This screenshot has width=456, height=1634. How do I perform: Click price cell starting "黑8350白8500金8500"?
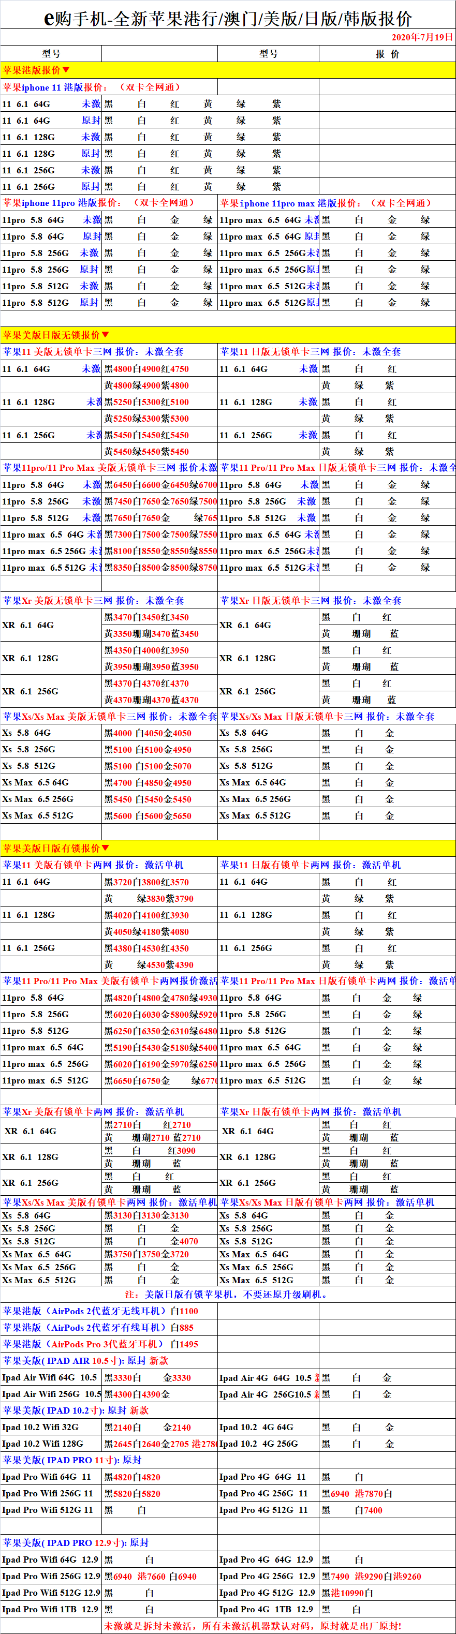pyautogui.click(x=160, y=568)
